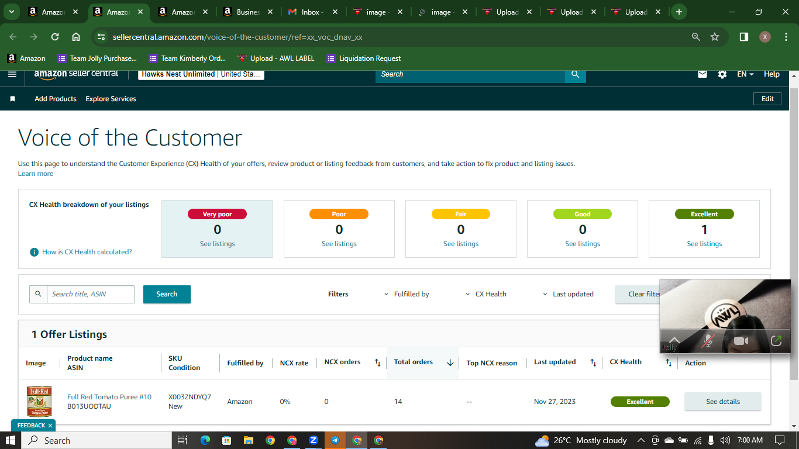Expand the video overlay with the up chevron
Viewport: 799px width, 449px height.
pyautogui.click(x=674, y=340)
